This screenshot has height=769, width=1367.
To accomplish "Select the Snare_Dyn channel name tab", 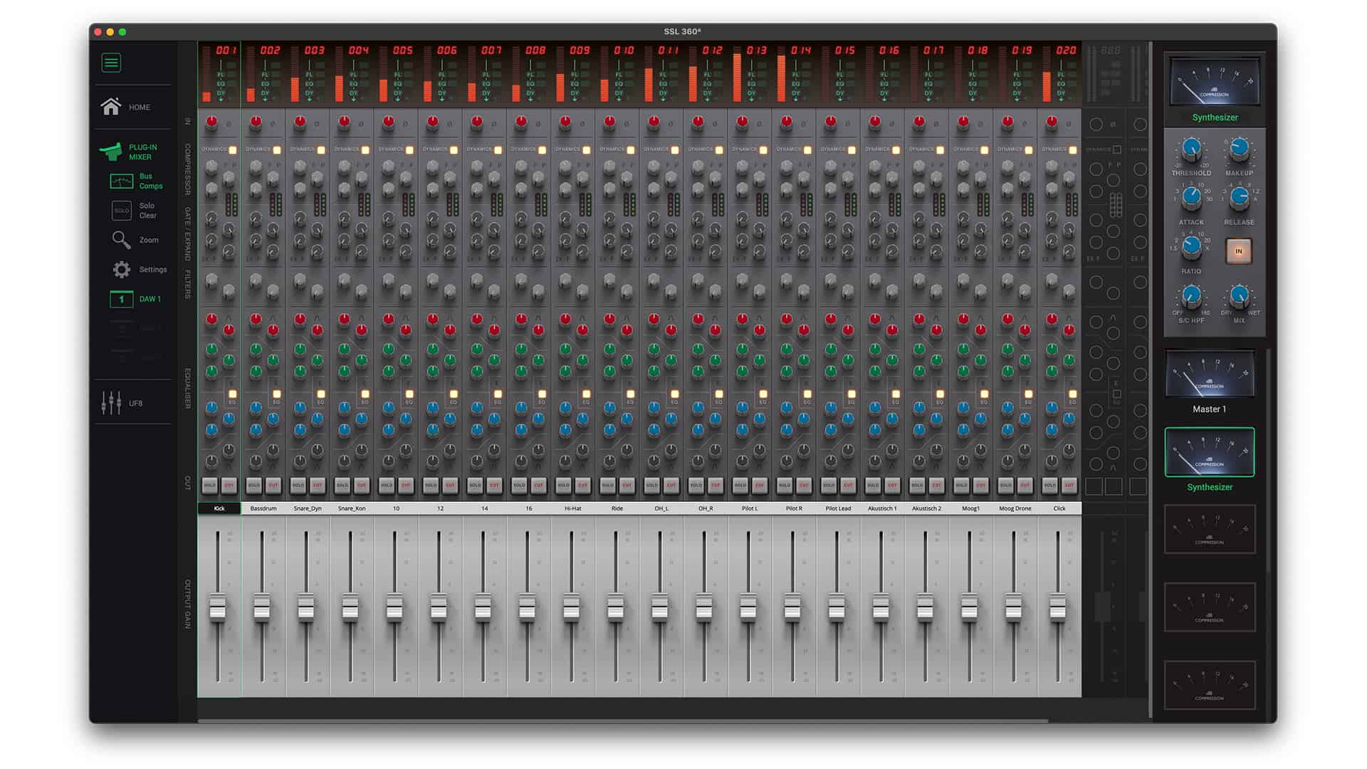I will [x=308, y=508].
